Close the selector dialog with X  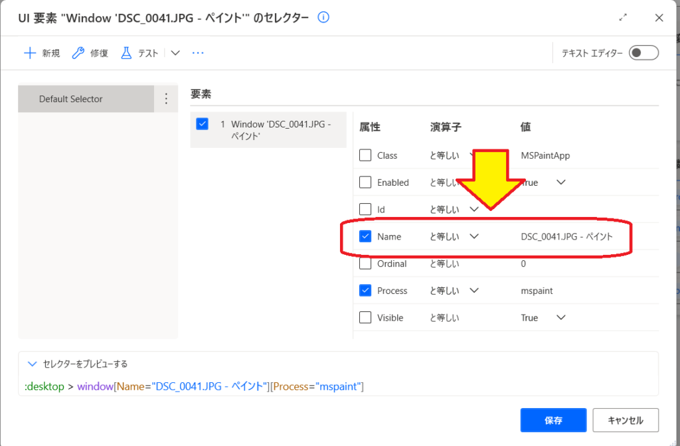pyautogui.click(x=659, y=18)
